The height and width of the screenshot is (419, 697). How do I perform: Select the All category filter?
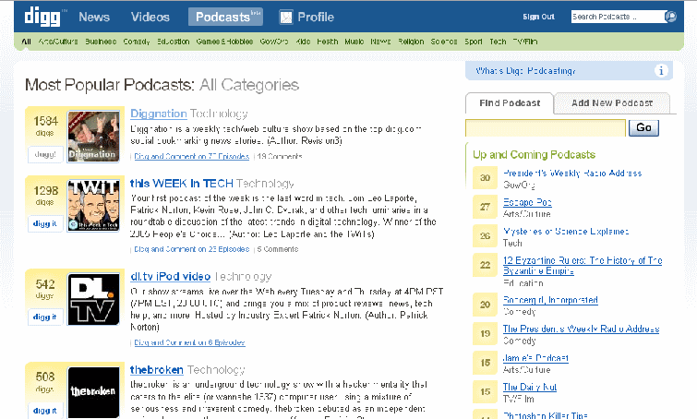[x=26, y=42]
